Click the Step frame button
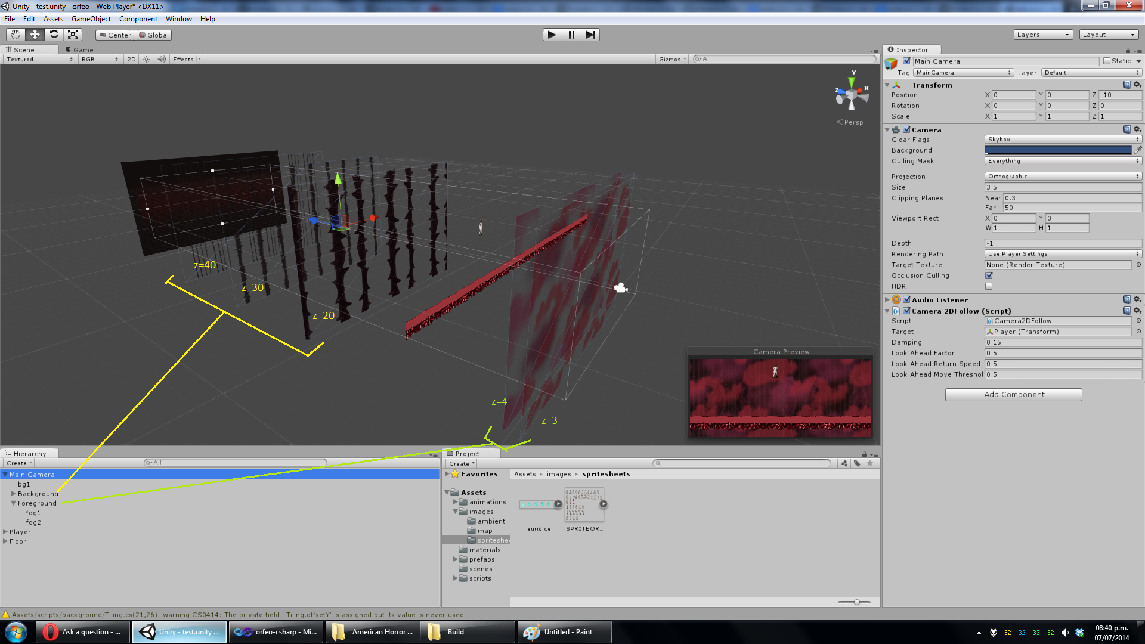 pyautogui.click(x=590, y=35)
